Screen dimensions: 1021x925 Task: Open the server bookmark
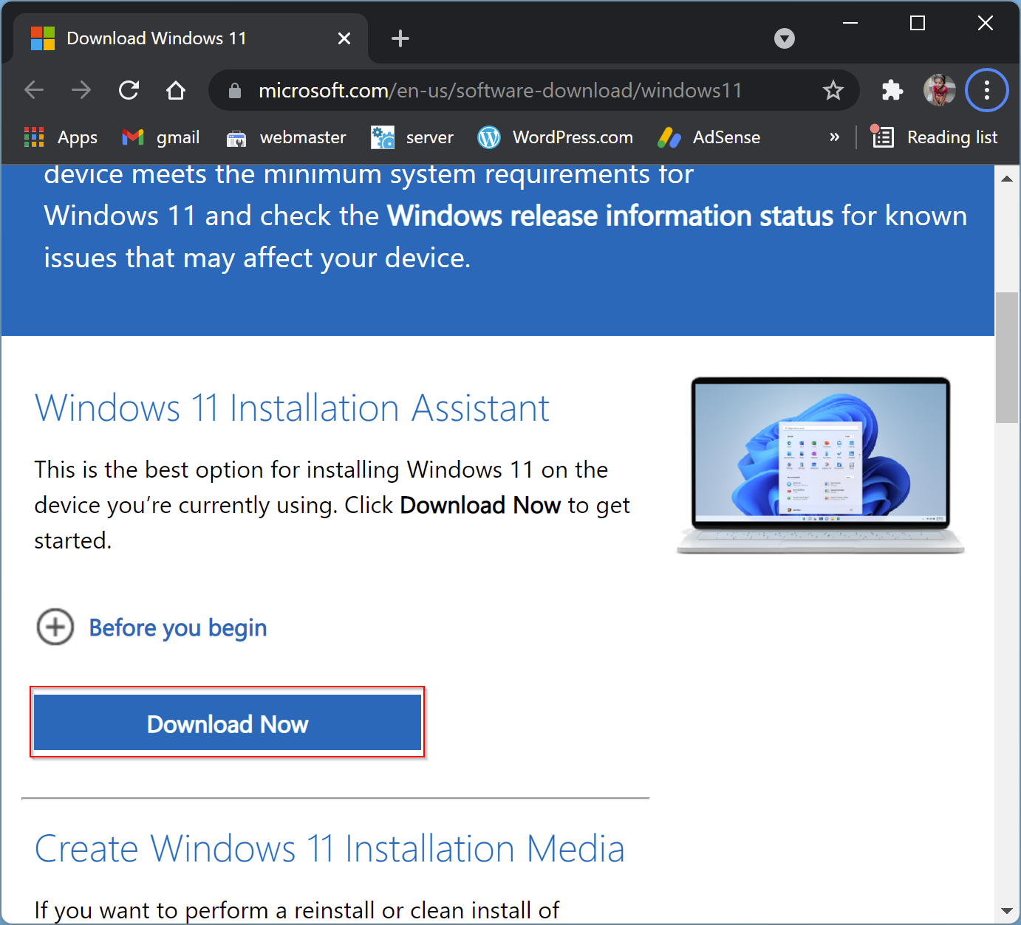coord(412,137)
